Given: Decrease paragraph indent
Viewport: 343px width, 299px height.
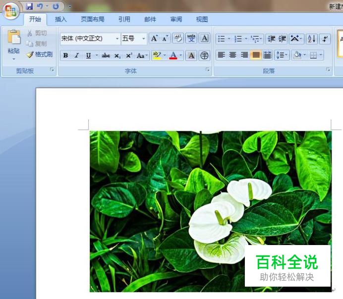Looking at the screenshot, I should (271, 39).
